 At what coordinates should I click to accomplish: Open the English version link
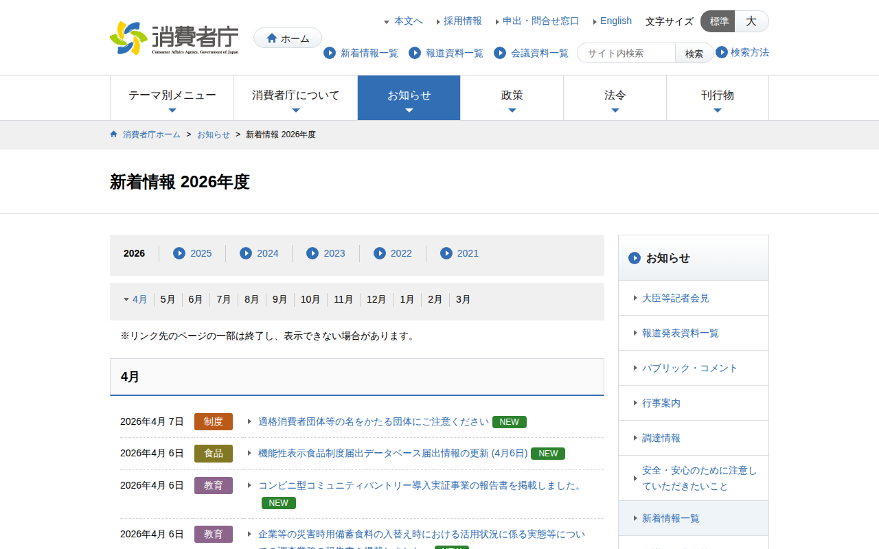click(615, 21)
